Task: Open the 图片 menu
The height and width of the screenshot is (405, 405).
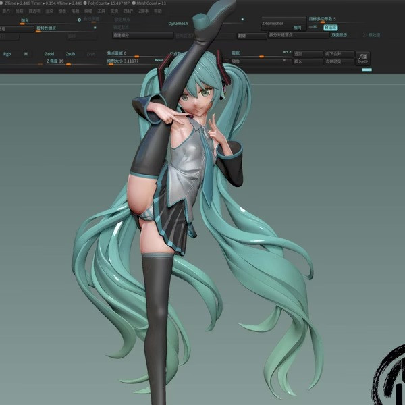Action: coord(6,11)
